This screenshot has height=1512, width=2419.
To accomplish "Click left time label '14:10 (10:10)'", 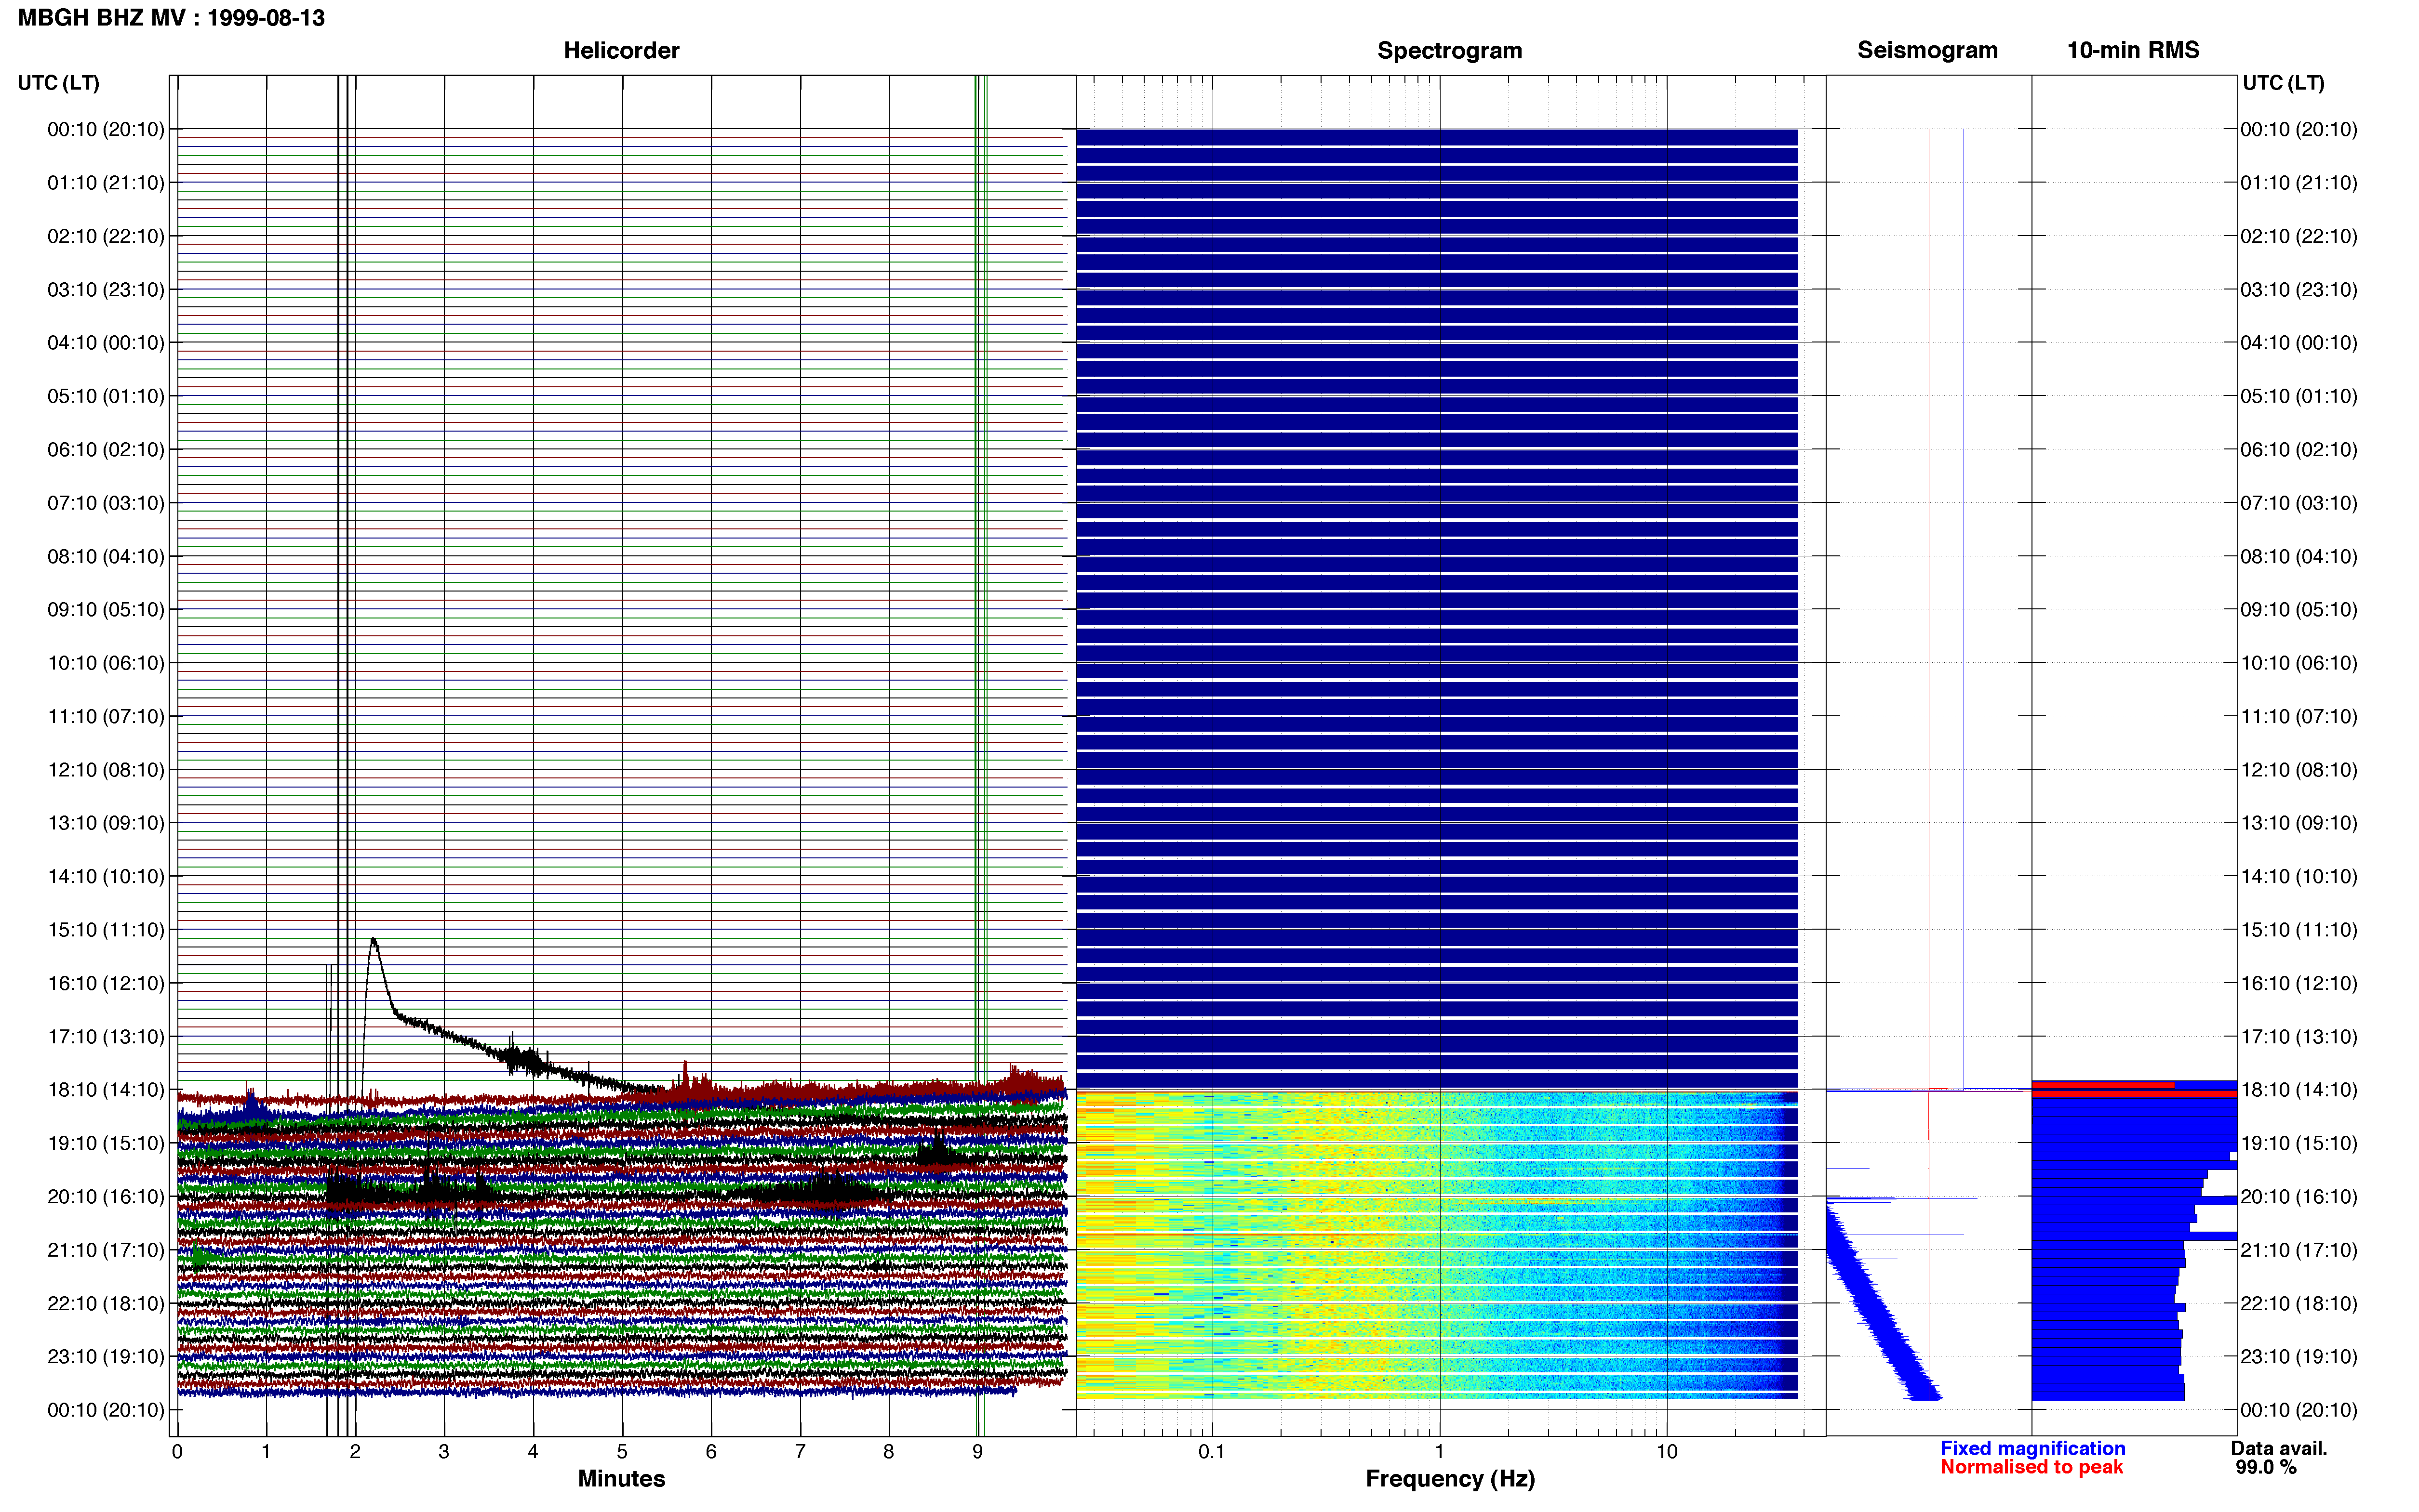I will click(106, 876).
